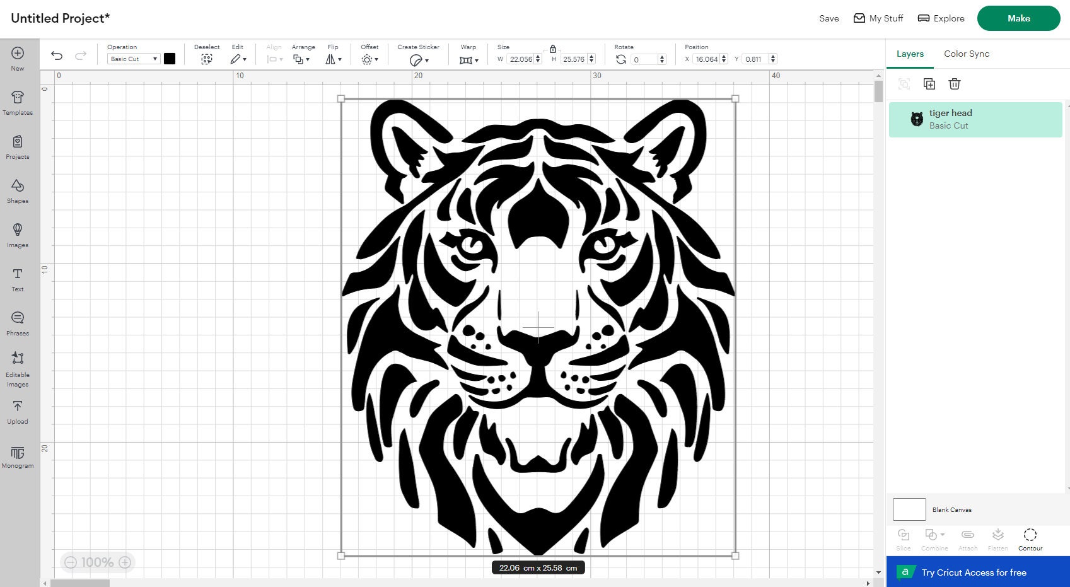The width and height of the screenshot is (1070, 587).
Task: Expand the Arrange options
Action: tap(303, 59)
